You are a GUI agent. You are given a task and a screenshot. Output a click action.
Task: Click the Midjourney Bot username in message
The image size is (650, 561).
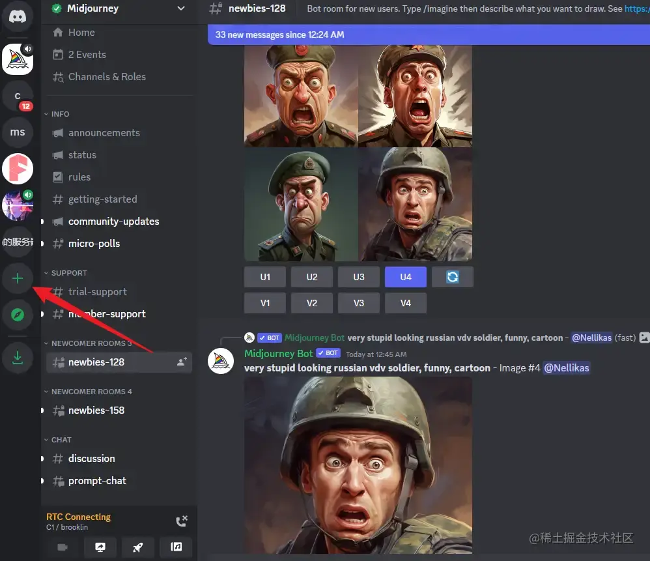click(x=278, y=353)
